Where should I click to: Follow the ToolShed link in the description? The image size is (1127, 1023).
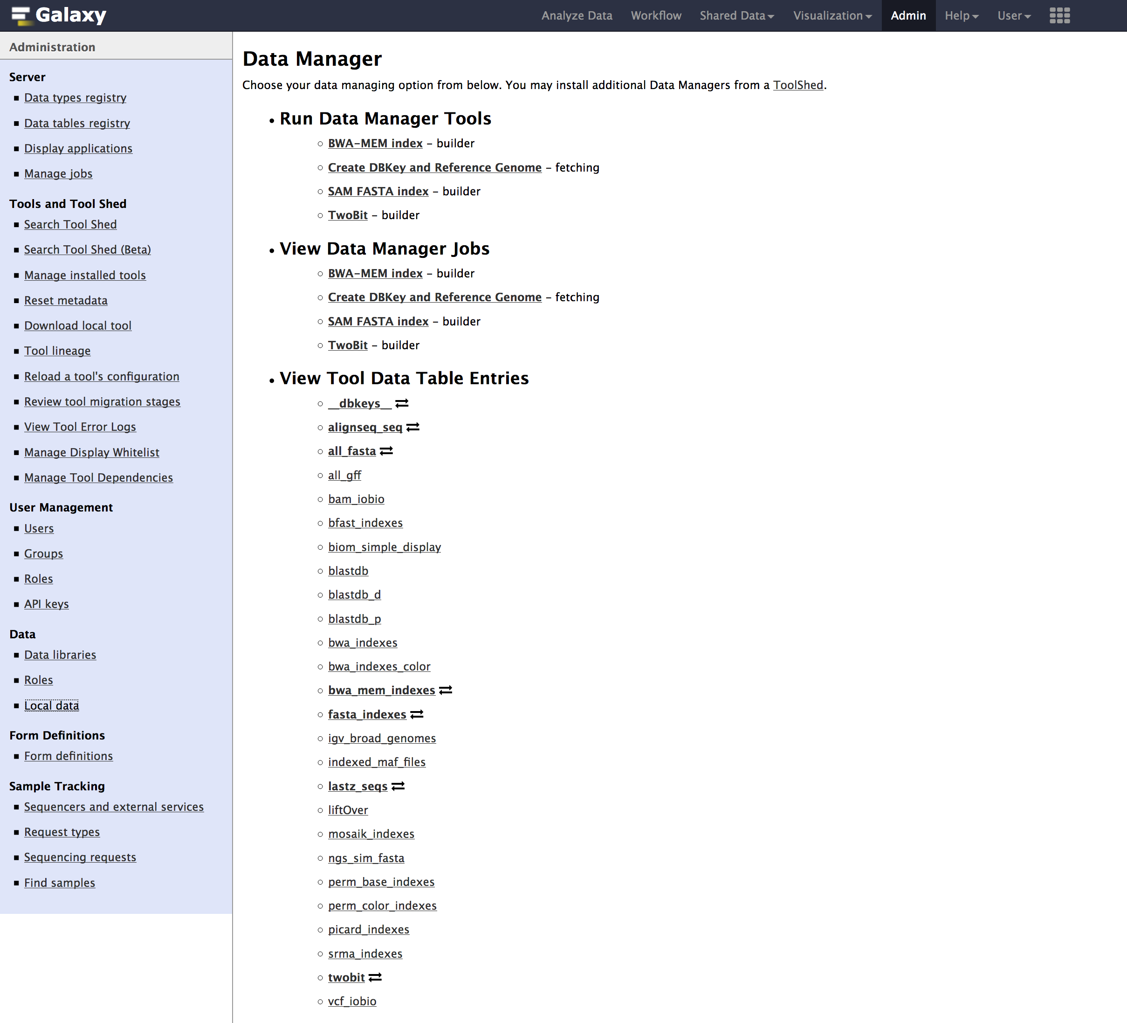pyautogui.click(x=798, y=85)
